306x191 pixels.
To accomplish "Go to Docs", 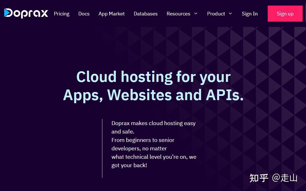I will click(x=84, y=14).
